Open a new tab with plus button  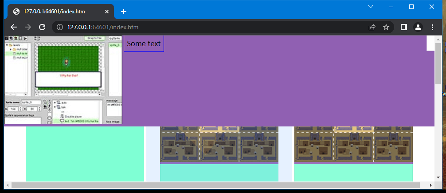tap(124, 12)
